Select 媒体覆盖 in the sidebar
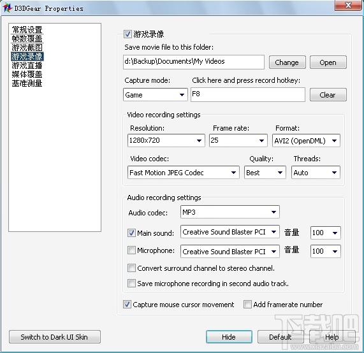The width and height of the screenshot is (364, 353). pyautogui.click(x=27, y=75)
